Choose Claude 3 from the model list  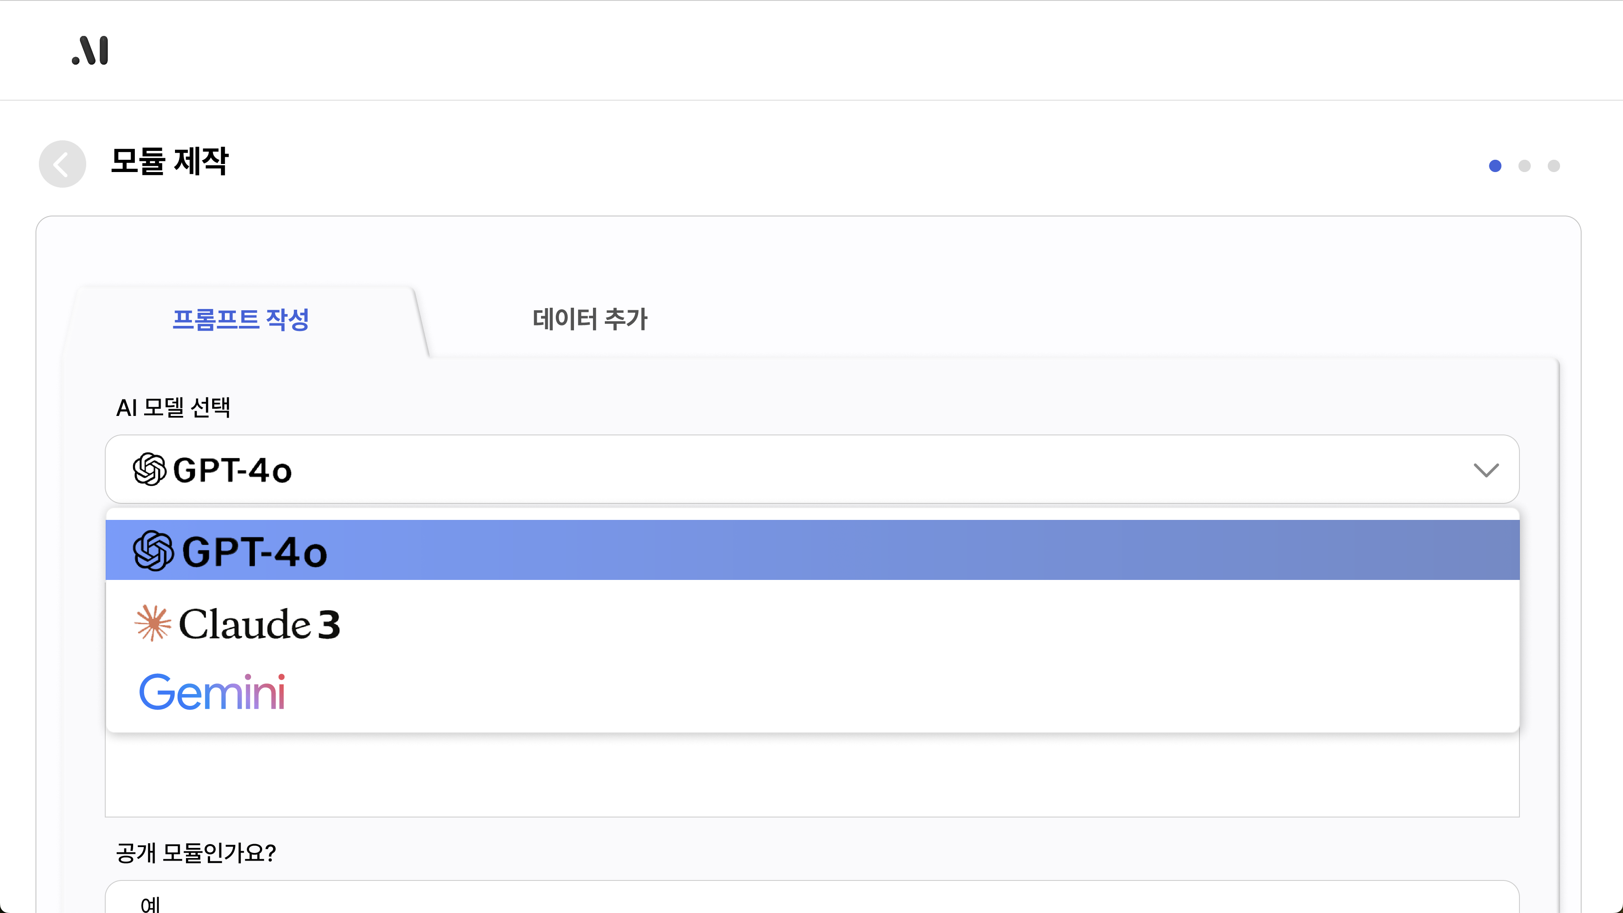pyautogui.click(x=811, y=624)
